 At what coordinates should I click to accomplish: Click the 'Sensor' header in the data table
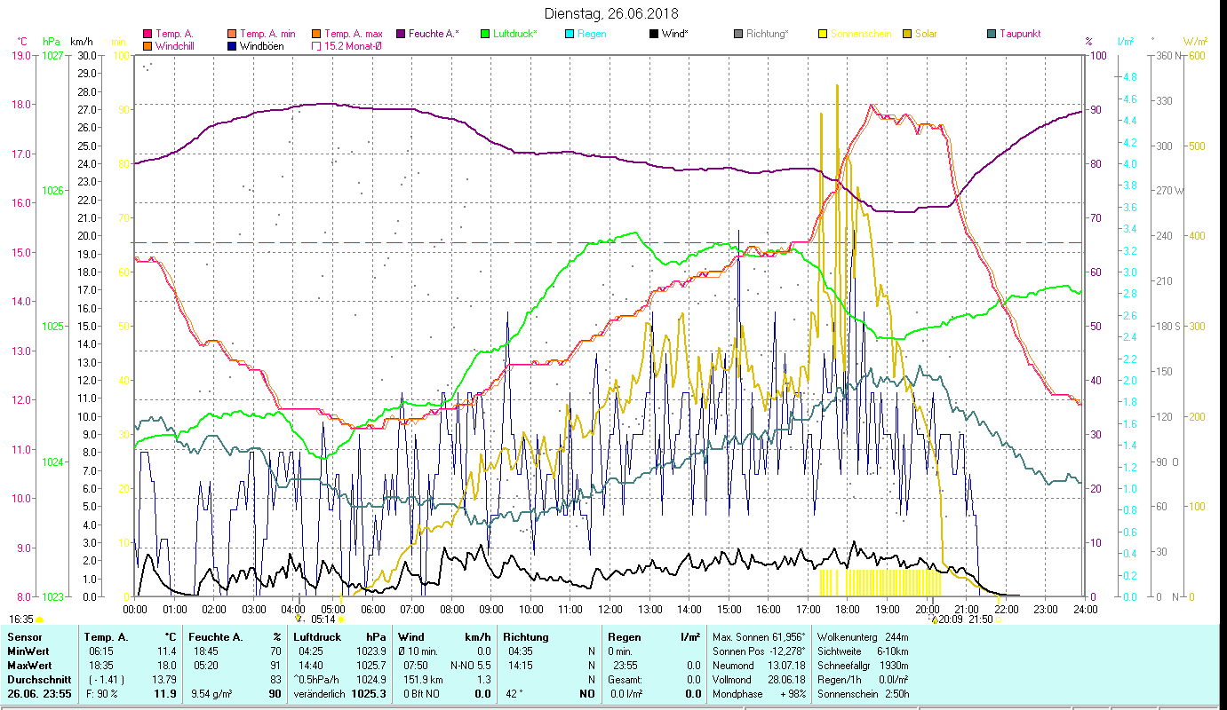(x=24, y=637)
